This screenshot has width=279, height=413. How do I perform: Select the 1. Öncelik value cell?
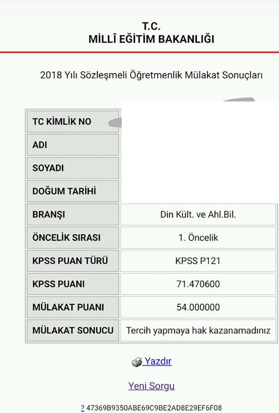click(x=198, y=237)
